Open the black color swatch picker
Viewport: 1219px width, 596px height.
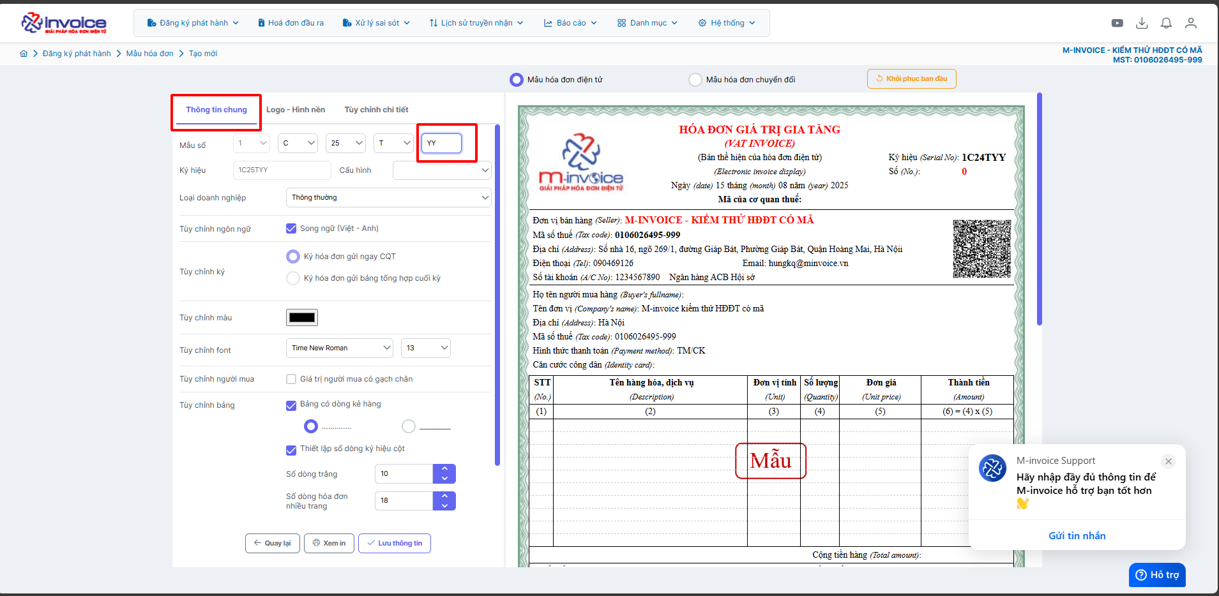click(302, 318)
